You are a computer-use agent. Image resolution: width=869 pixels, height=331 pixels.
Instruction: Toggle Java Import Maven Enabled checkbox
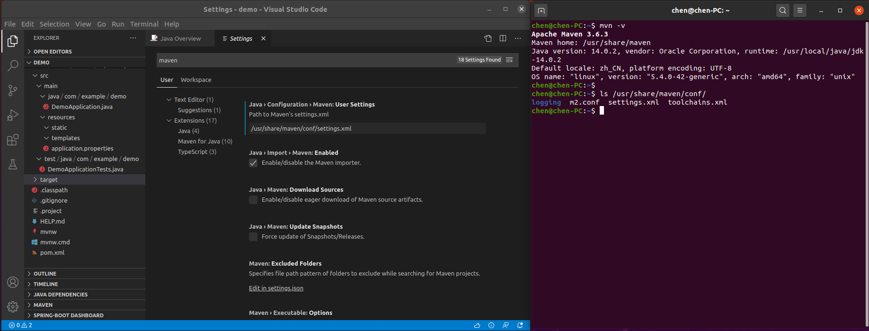(x=253, y=163)
